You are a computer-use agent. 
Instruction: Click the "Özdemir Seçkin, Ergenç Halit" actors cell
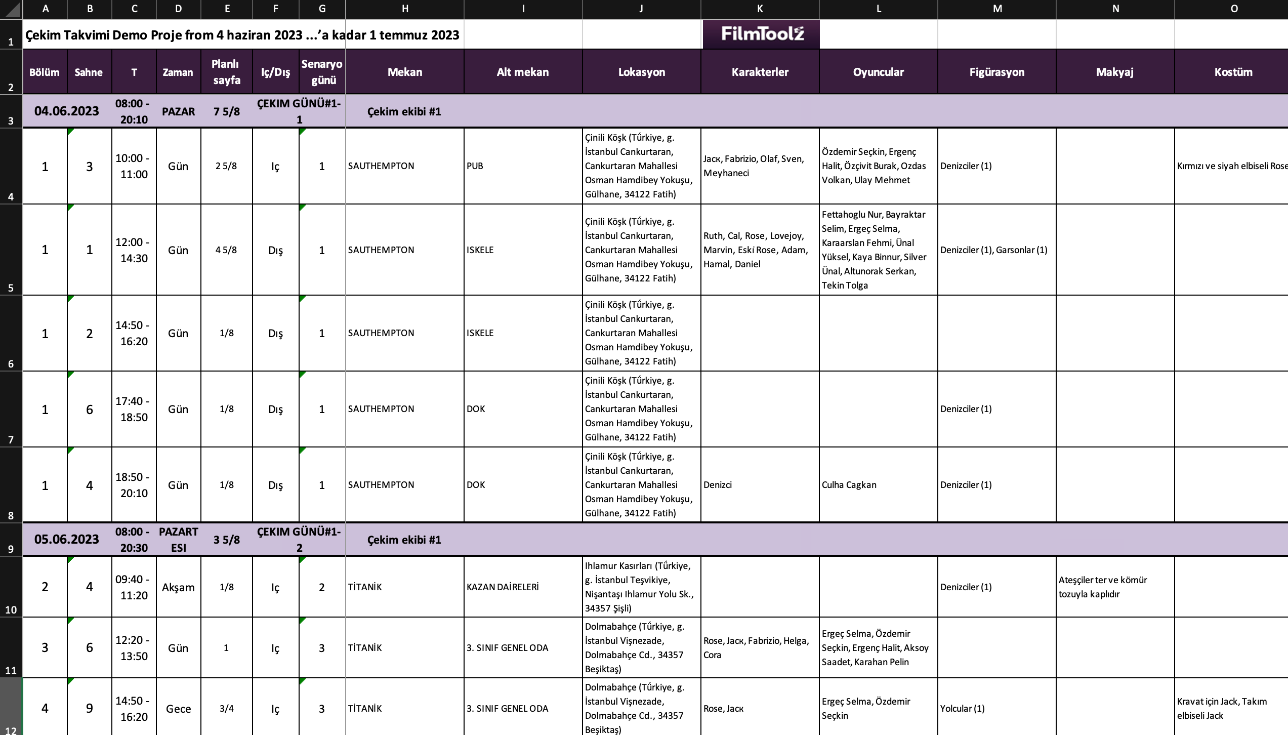pos(879,166)
